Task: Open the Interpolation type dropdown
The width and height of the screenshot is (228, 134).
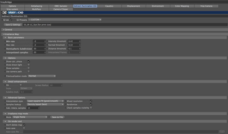Action: coord(45,101)
